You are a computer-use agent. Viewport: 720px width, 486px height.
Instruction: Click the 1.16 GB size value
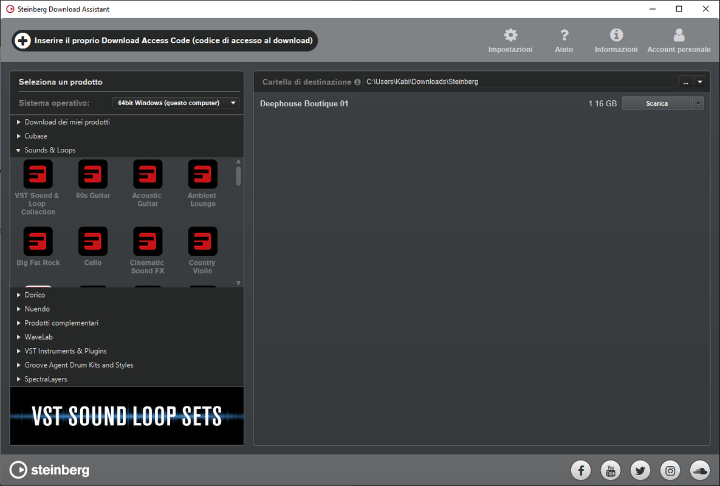603,104
